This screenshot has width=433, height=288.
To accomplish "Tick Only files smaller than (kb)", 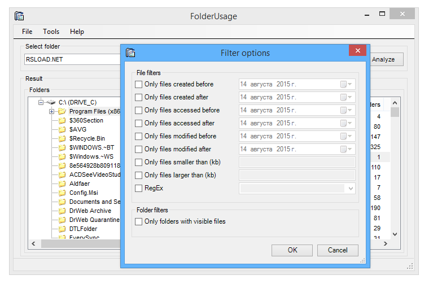I will 139,162.
